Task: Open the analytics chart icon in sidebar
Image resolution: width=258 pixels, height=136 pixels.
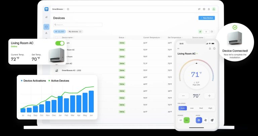Action: pos(46,17)
